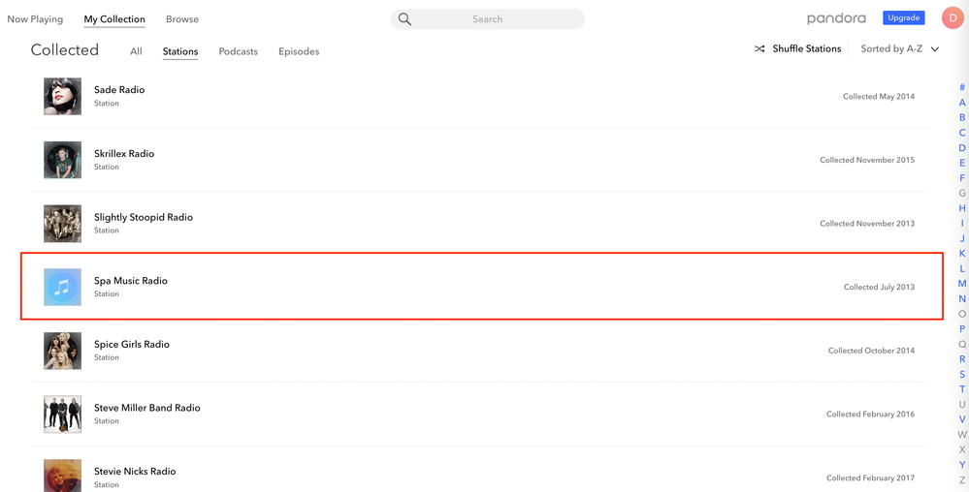This screenshot has height=492, width=969.
Task: Switch to the Now Playing tab
Action: coord(35,19)
